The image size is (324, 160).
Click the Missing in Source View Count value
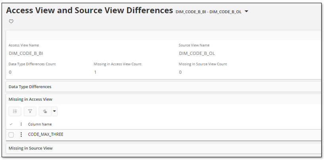pyautogui.click(x=180, y=72)
